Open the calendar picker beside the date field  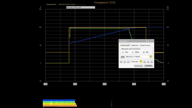(x=151, y=57)
